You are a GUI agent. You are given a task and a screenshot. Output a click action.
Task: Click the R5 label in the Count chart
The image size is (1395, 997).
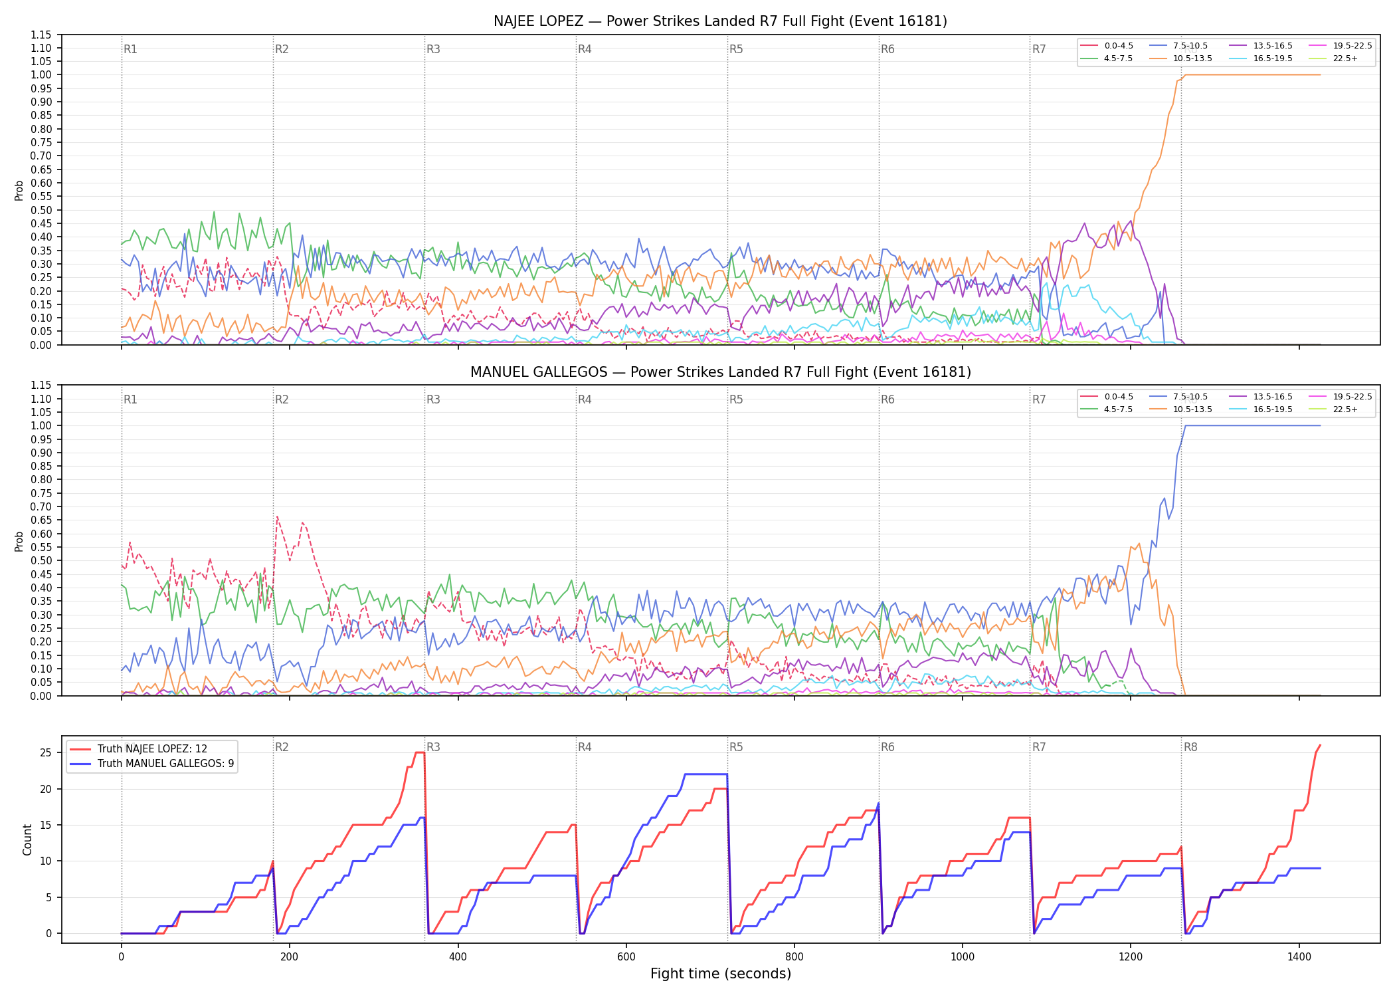[x=736, y=747]
